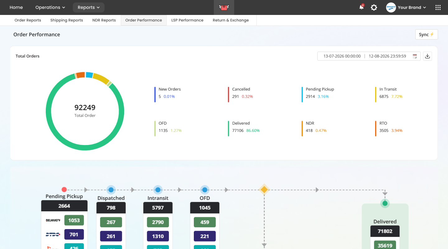Click the end date 12-08-2026 field
This screenshot has height=249, width=448.
point(387,56)
